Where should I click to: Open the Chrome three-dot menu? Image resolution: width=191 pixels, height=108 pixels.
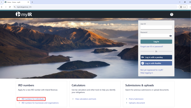(x=190, y=7)
